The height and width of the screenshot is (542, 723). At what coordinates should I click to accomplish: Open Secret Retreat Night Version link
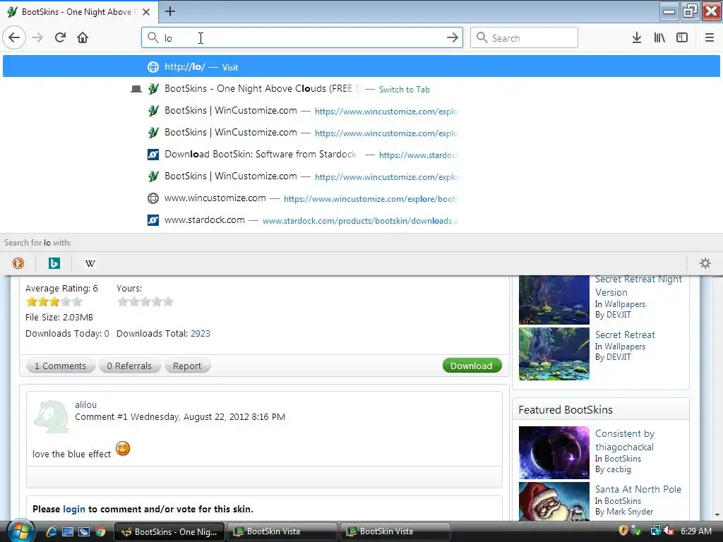pos(638,285)
